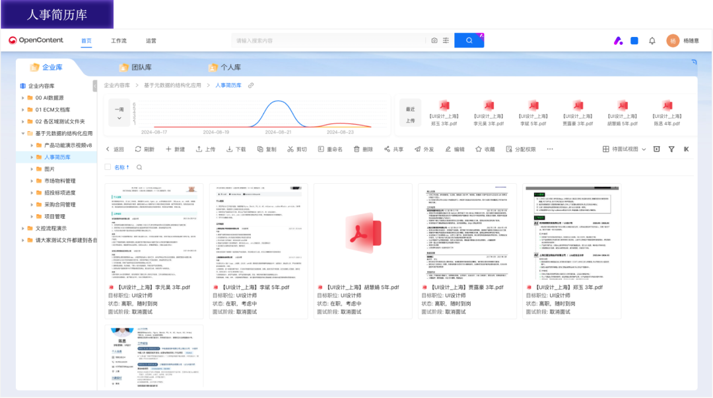The image size is (713, 398).
Task: Open the 胡慧娟 5年.pdf PDF icon card
Action: (x=363, y=232)
